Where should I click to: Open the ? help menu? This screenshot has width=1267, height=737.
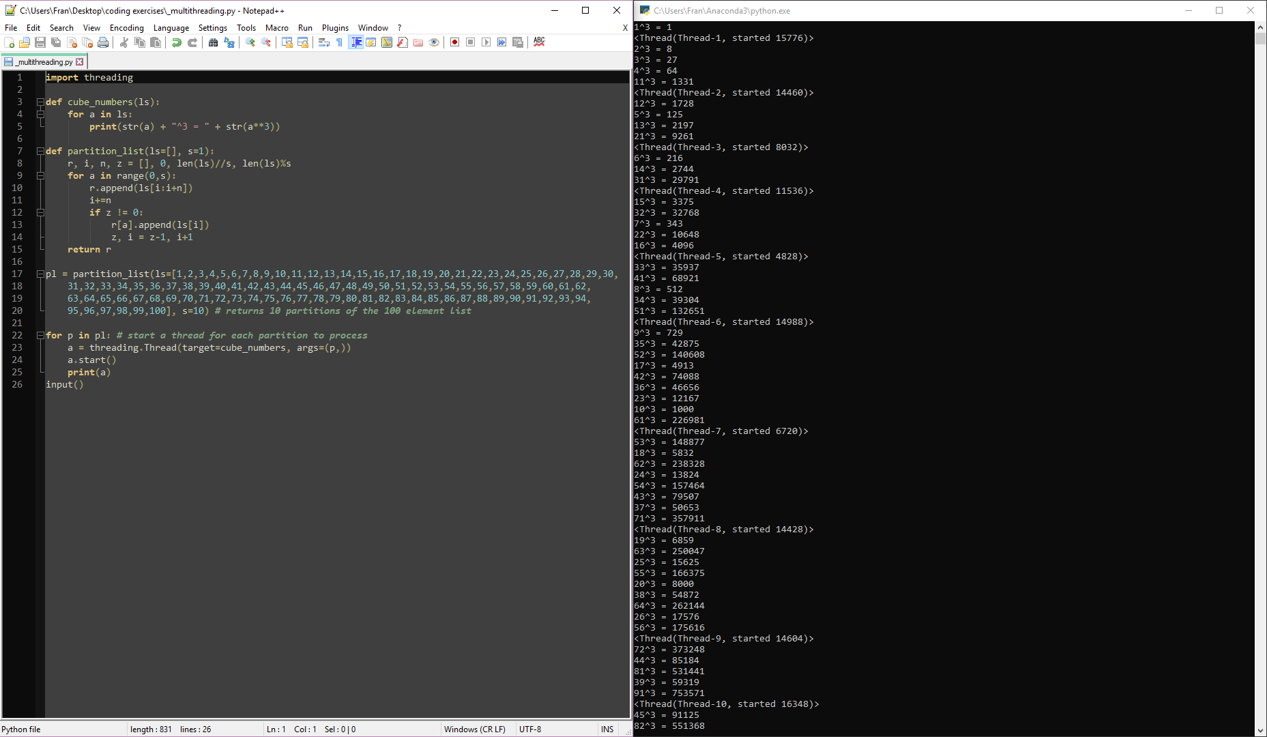[400, 28]
